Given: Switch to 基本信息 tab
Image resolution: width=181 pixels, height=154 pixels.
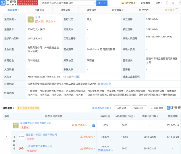Looking at the screenshot, I should click(x=13, y=10).
